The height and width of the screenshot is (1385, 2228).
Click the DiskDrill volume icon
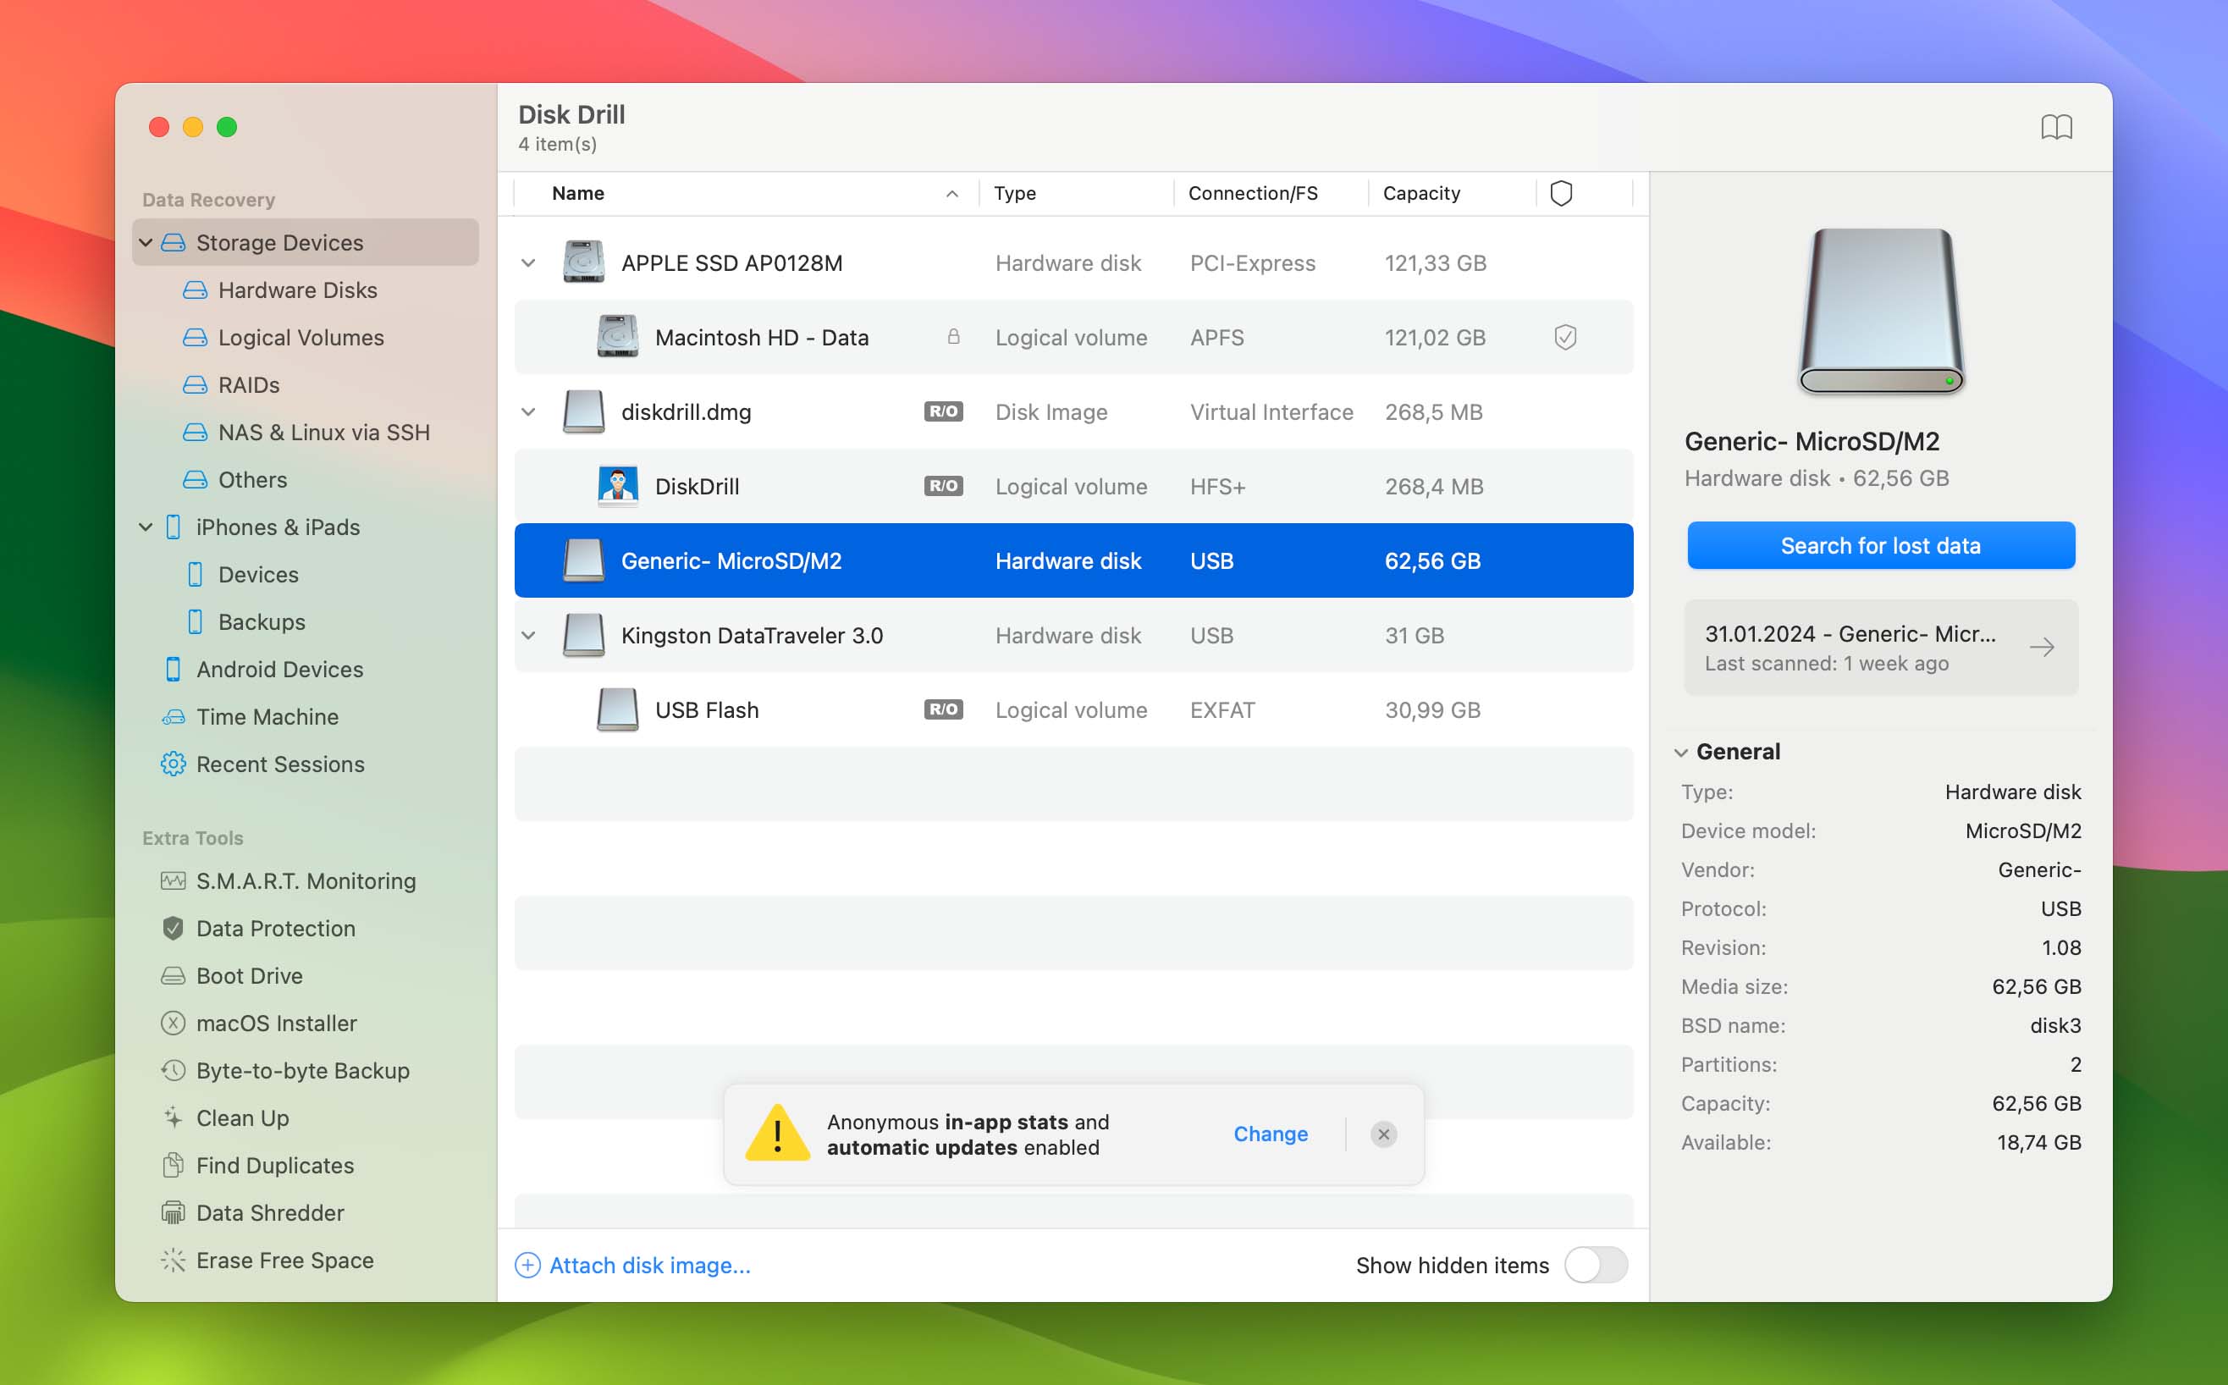click(617, 487)
